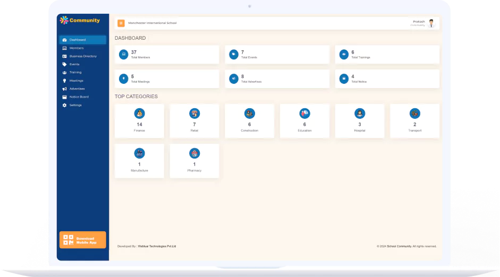Image resolution: width=500 pixels, height=277 pixels.
Task: Click the Settings gear icon in sidebar
Action: tap(64, 105)
